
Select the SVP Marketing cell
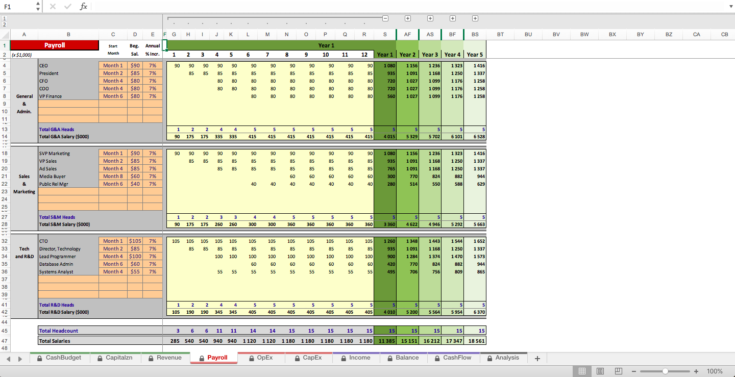[x=68, y=153]
